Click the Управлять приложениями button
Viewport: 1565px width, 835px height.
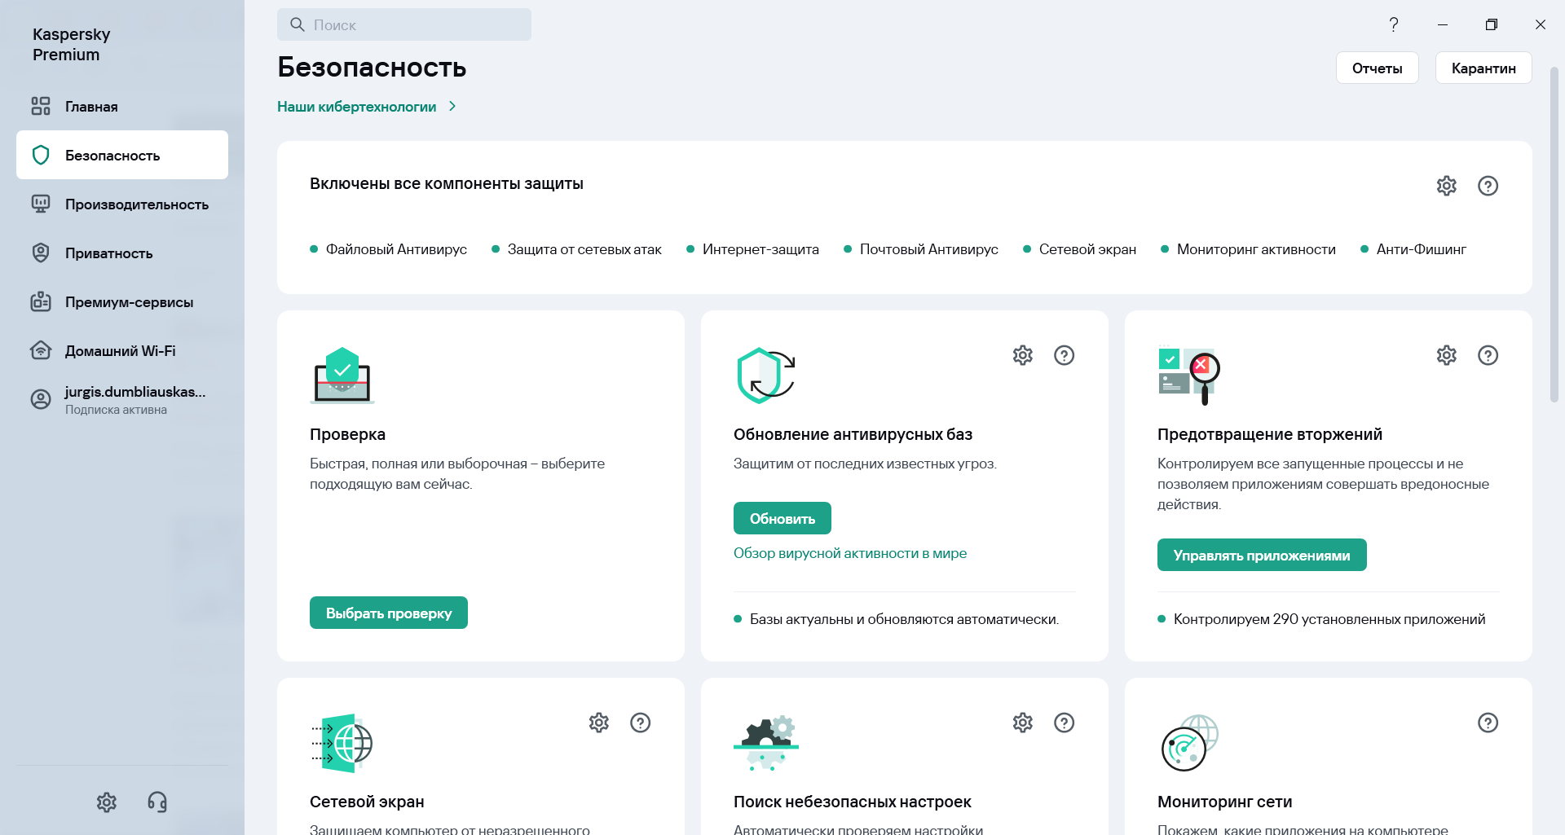tap(1261, 555)
